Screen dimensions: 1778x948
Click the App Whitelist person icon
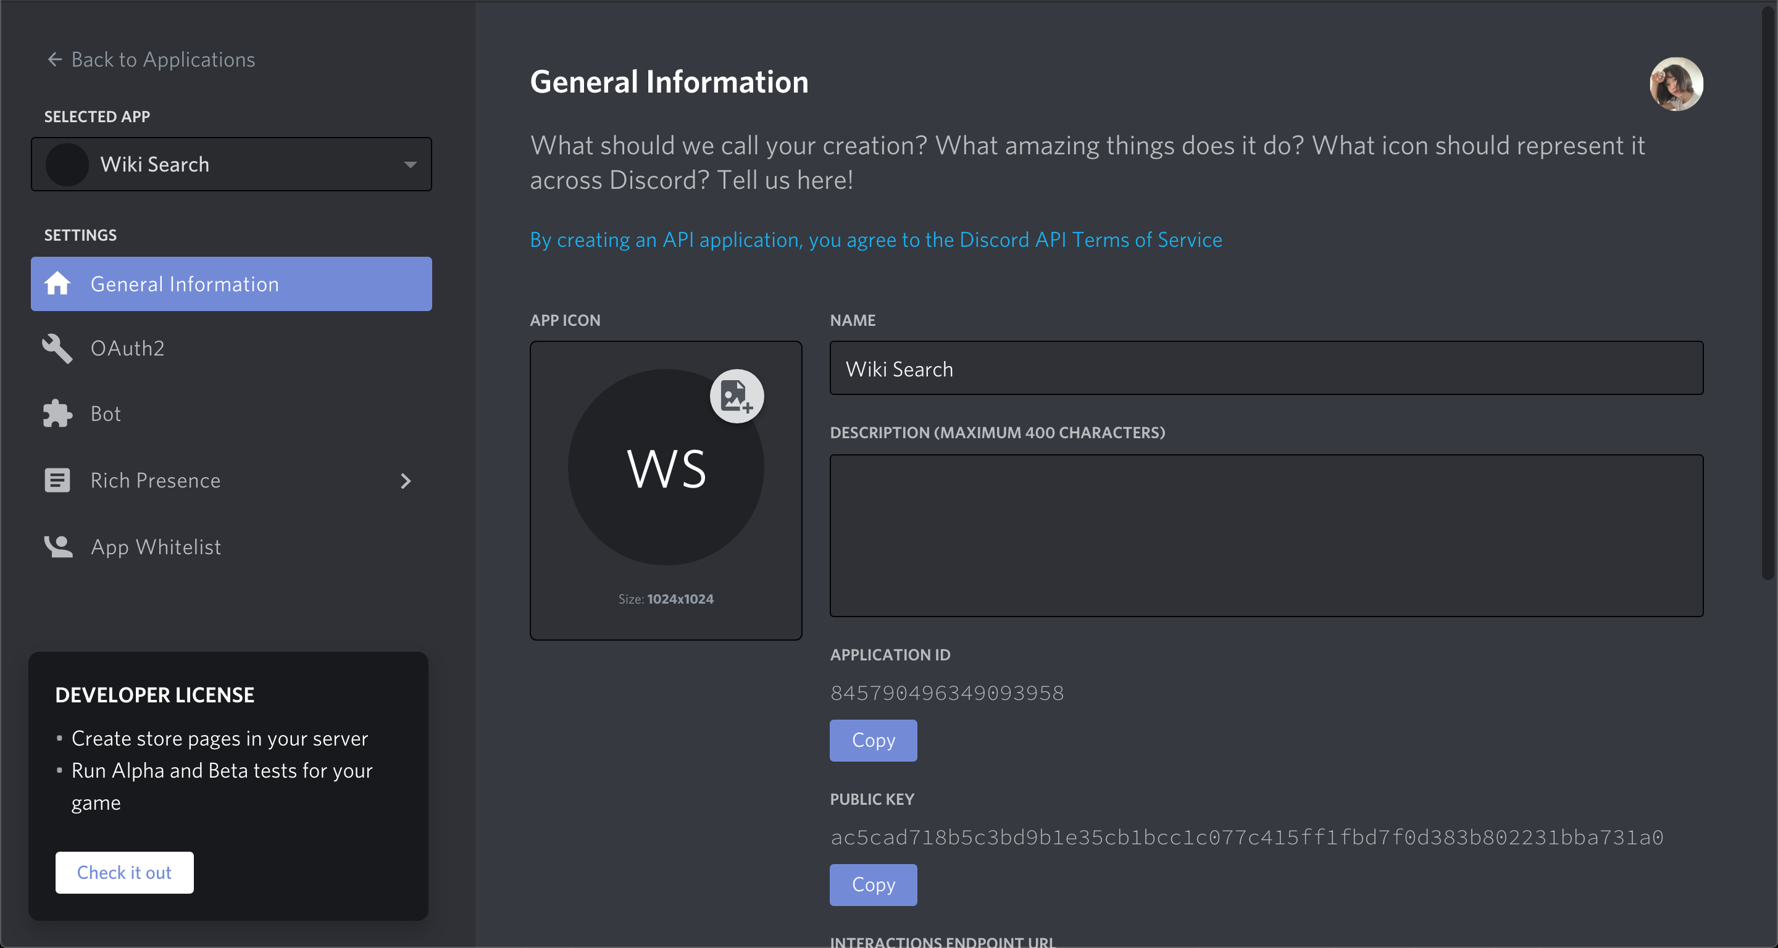58,546
